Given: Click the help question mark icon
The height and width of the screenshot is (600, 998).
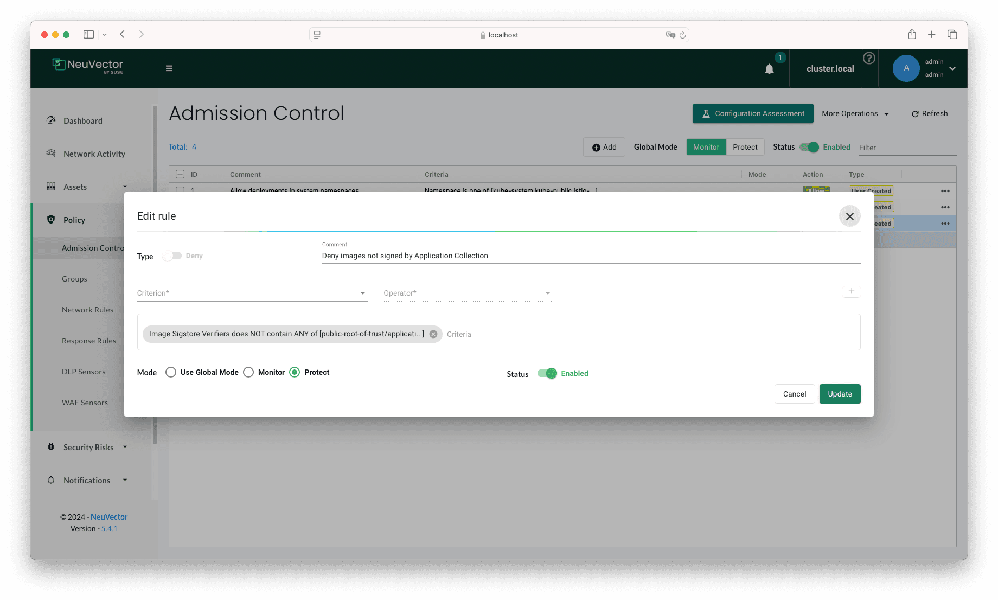Looking at the screenshot, I should coord(869,58).
